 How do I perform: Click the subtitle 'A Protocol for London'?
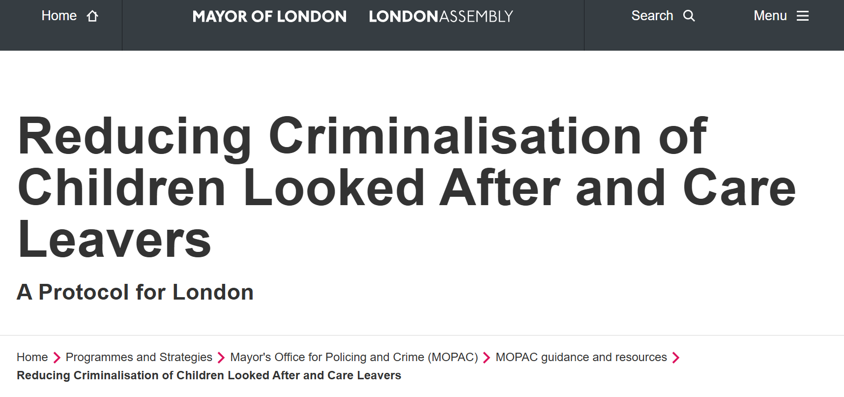[x=135, y=292]
